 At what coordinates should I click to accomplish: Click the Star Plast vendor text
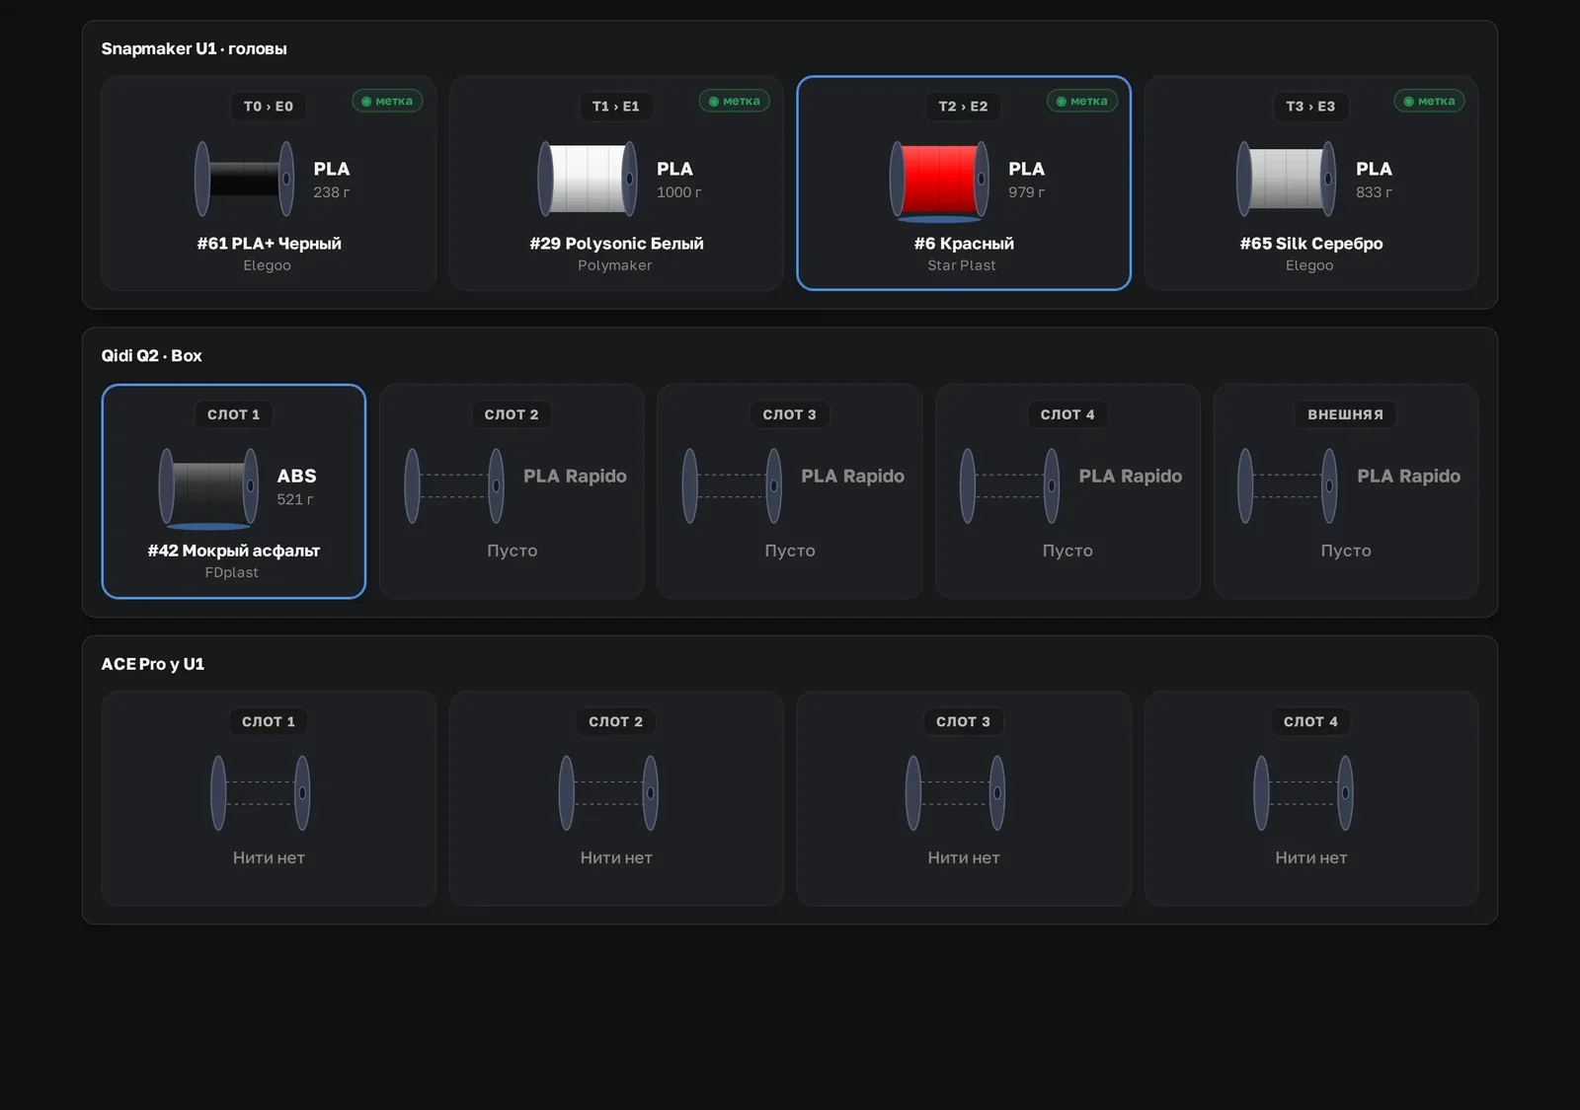coord(962,265)
